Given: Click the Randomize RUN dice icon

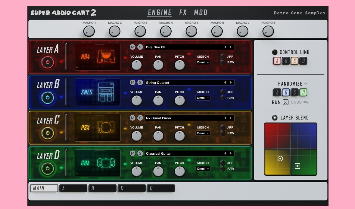Looking at the screenshot, I should 285,102.
